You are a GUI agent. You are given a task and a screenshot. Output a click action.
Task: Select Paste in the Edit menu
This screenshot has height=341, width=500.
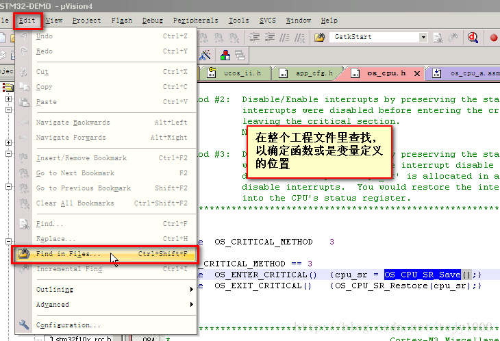(x=106, y=101)
